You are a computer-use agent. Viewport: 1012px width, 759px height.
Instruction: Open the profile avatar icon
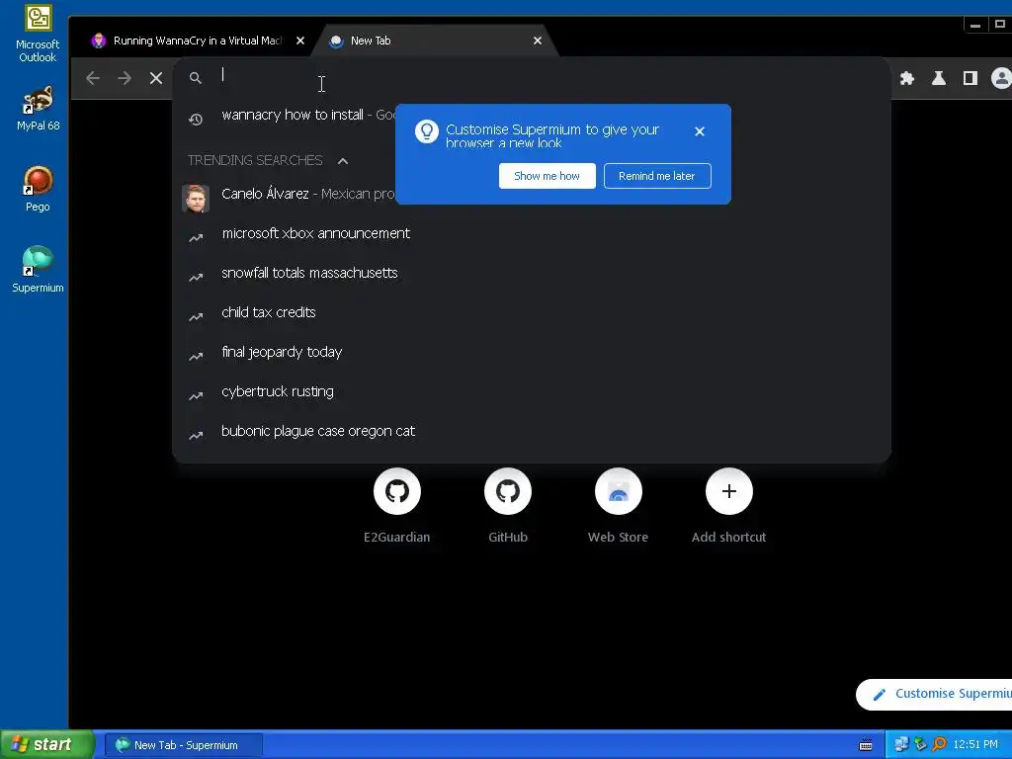[x=1001, y=78]
